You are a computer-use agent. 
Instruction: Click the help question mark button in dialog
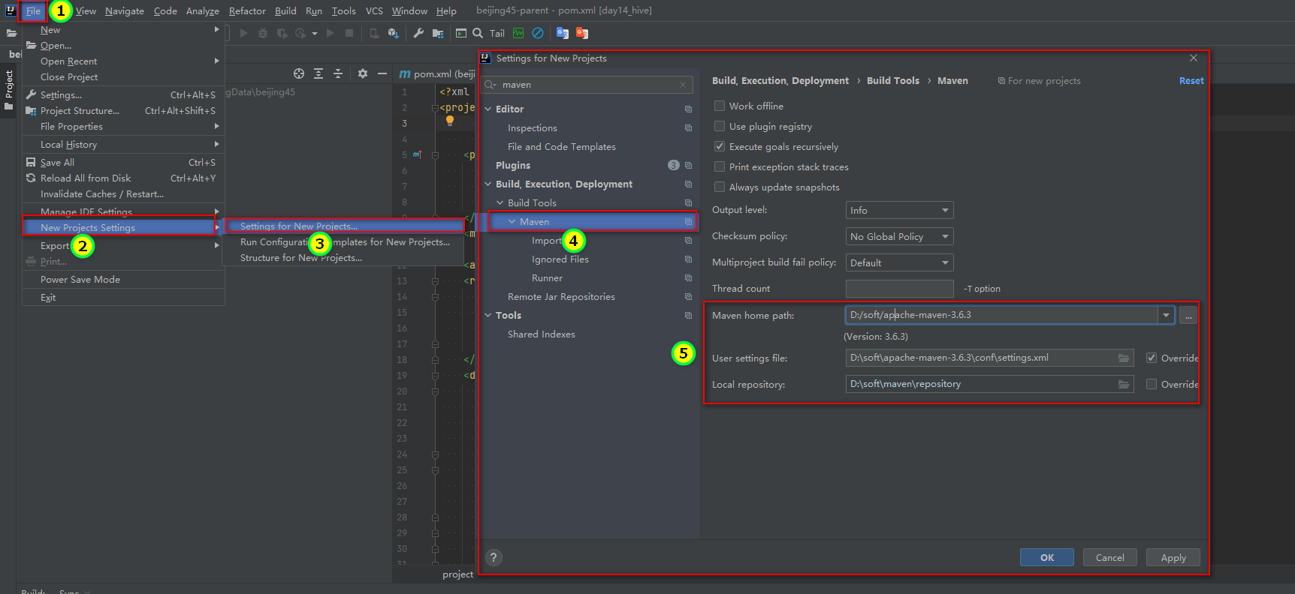494,557
